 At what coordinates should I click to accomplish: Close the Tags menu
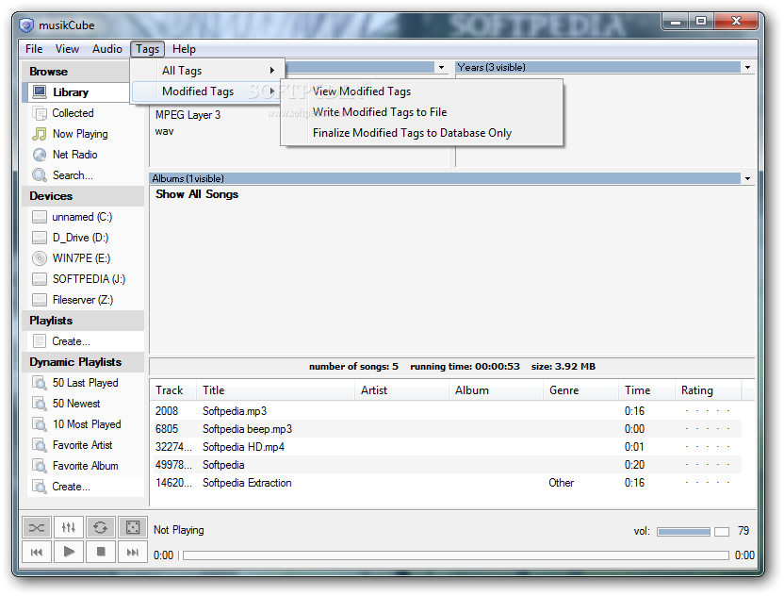(x=148, y=49)
